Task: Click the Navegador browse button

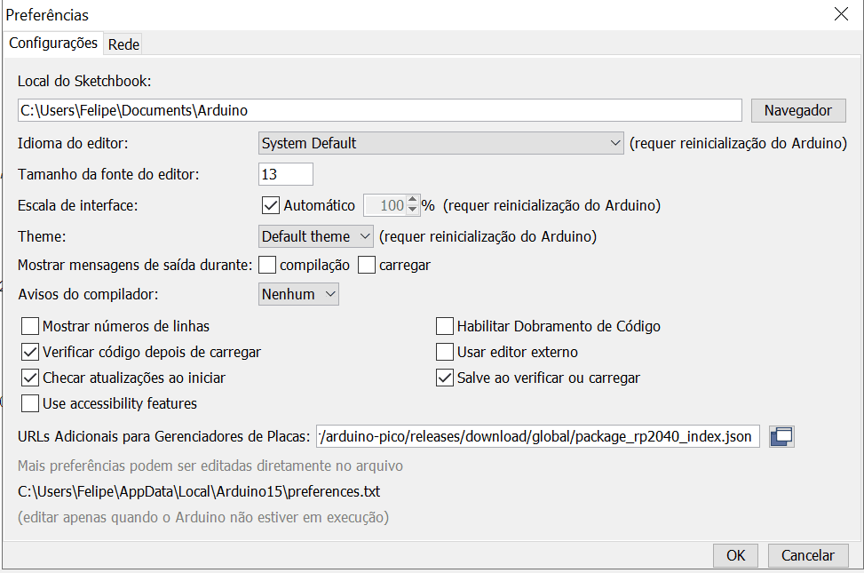Action: coord(797,110)
